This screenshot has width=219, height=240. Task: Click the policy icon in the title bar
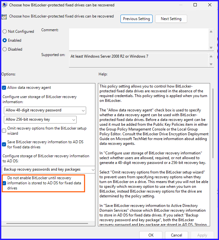pos(4,5)
